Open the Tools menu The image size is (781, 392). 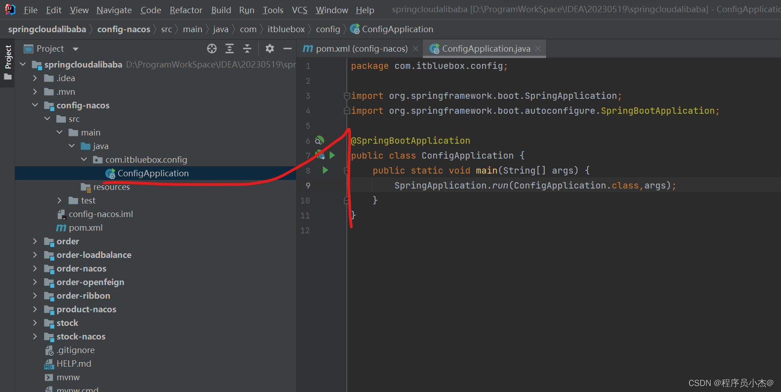click(x=273, y=10)
